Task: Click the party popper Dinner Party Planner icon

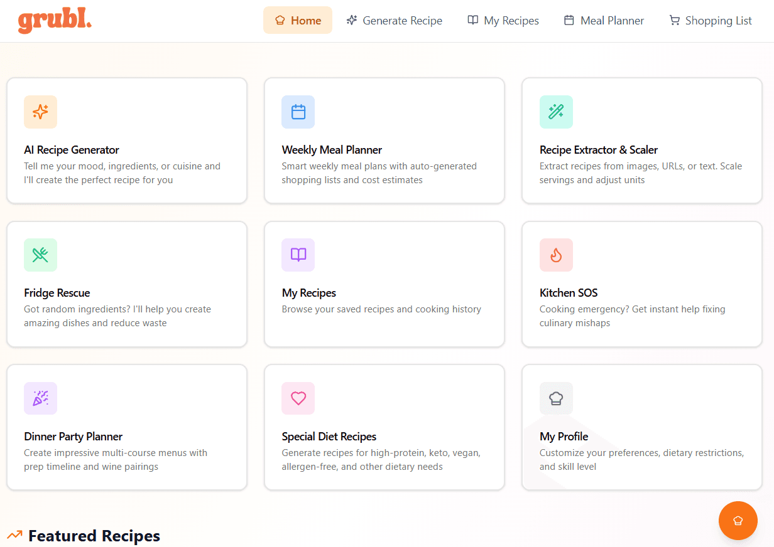Action: pos(40,398)
